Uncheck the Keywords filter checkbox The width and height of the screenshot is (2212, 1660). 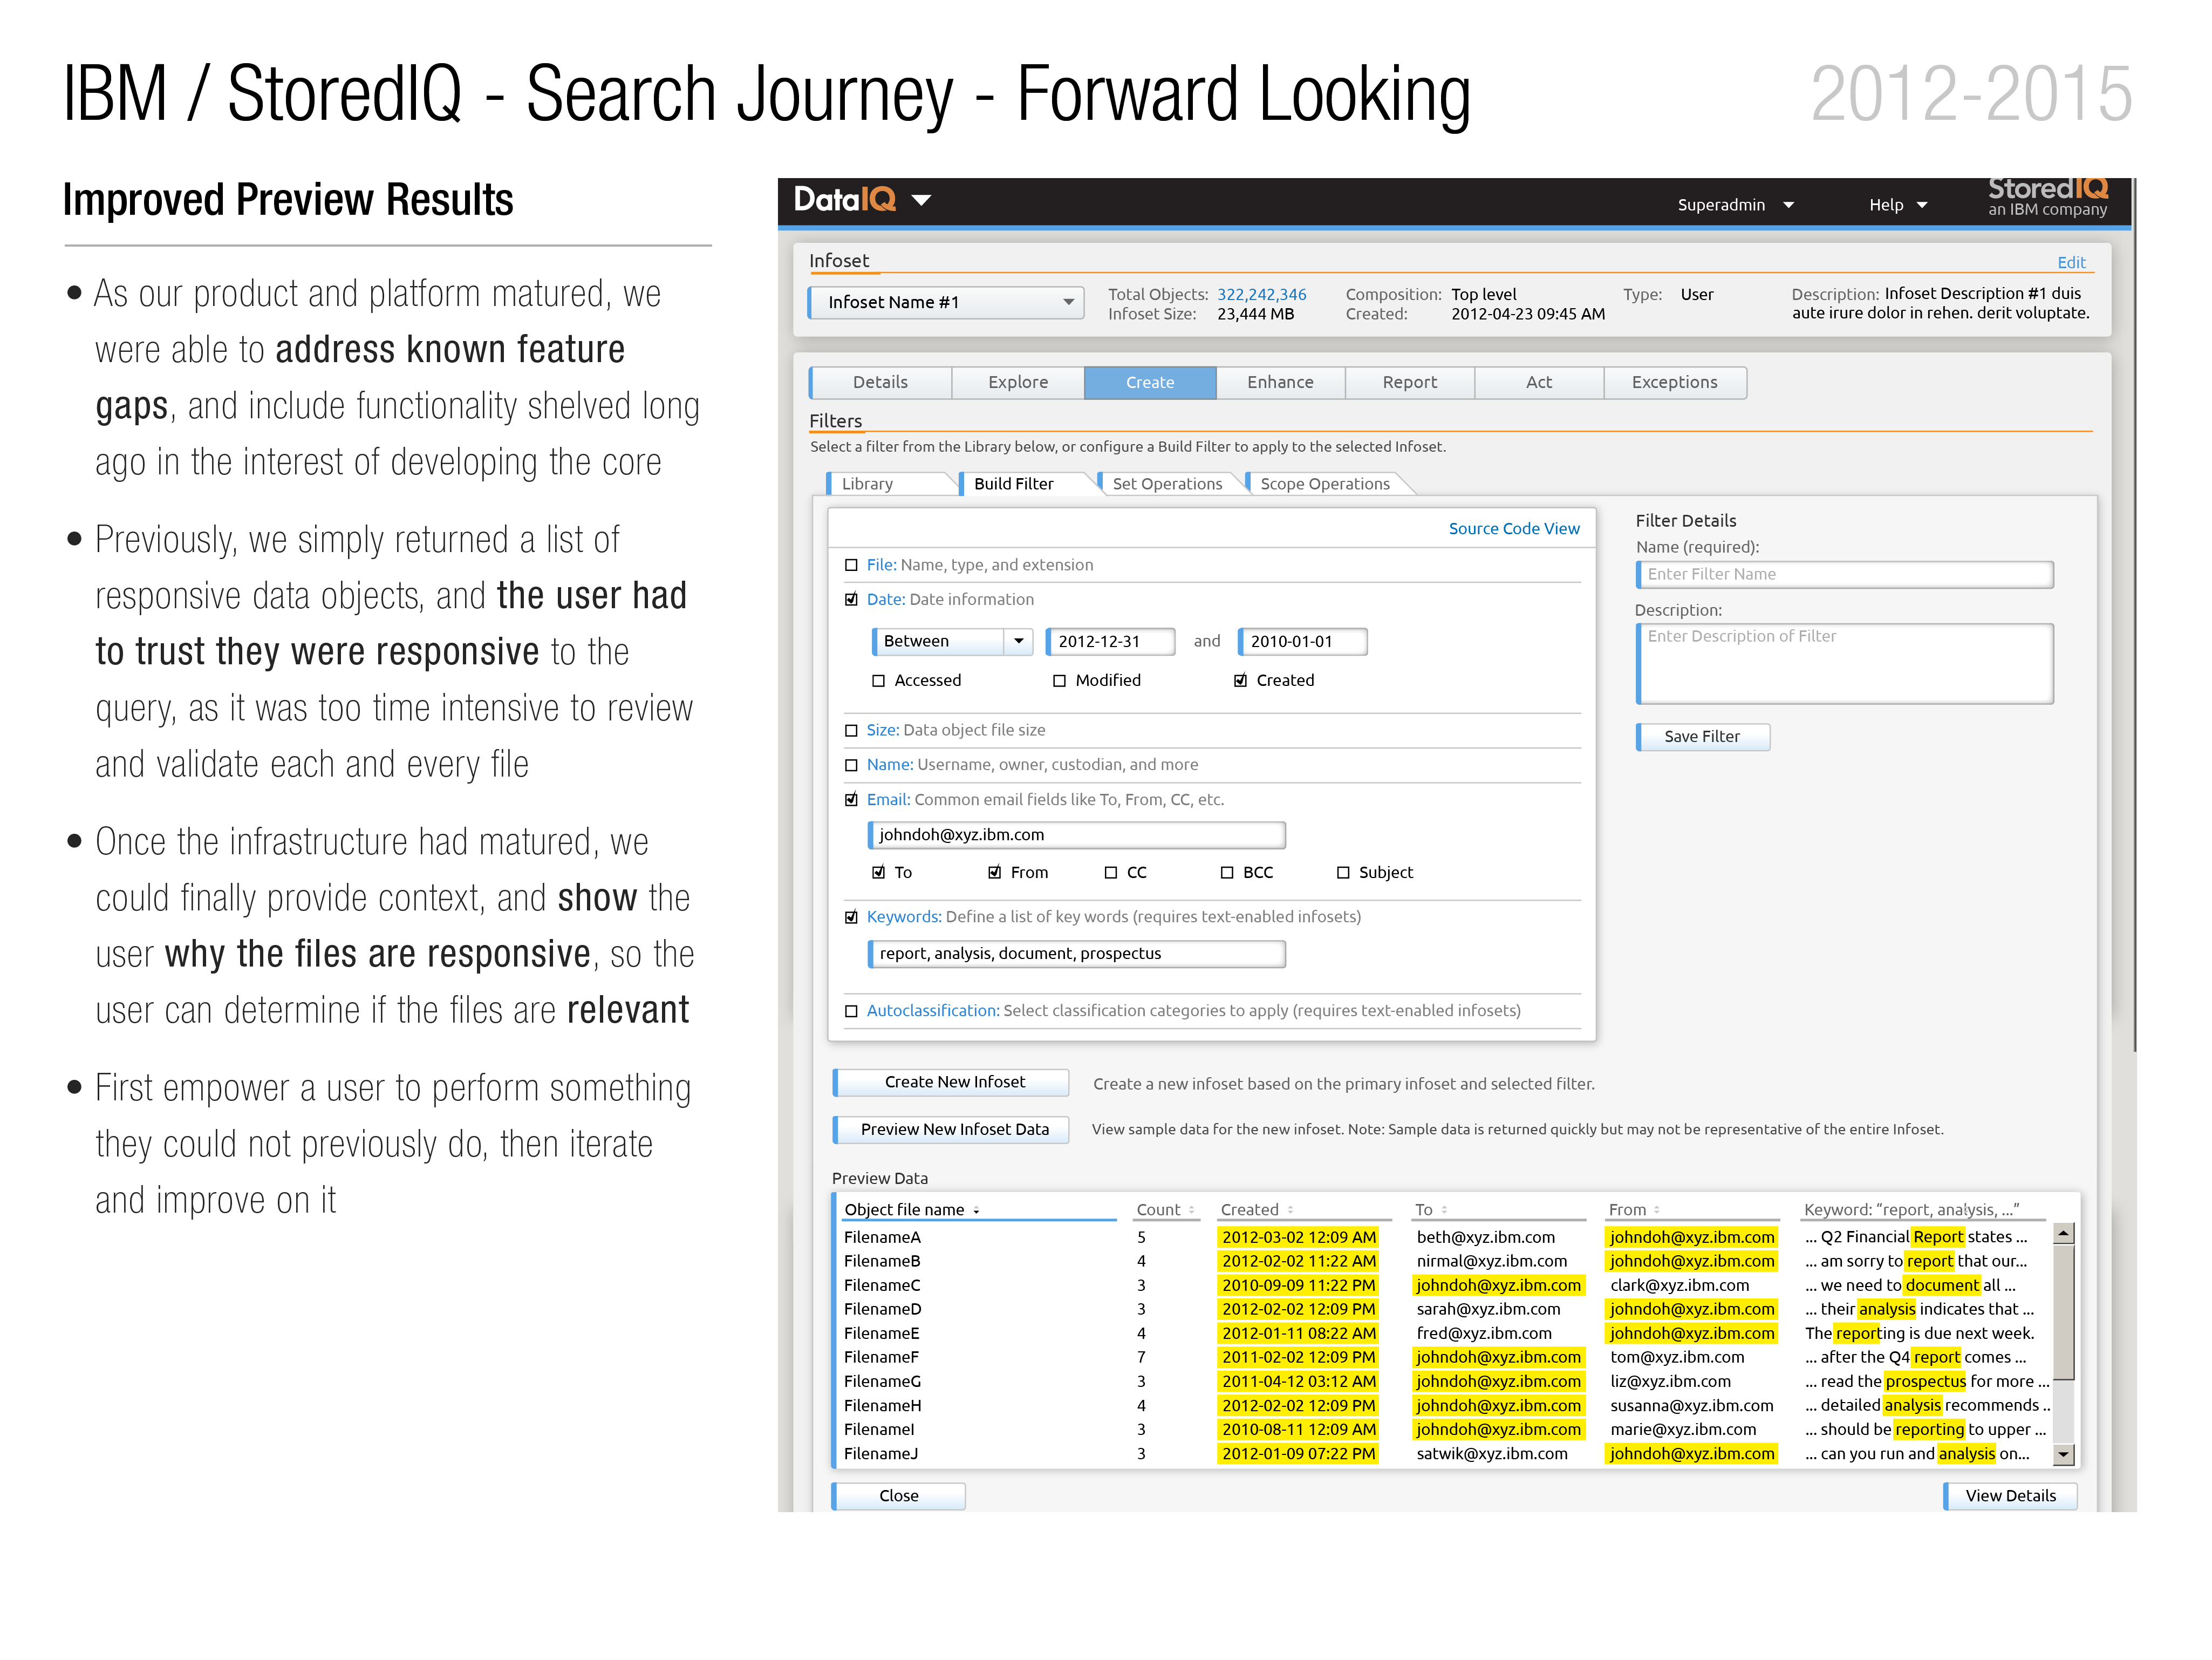coord(851,916)
